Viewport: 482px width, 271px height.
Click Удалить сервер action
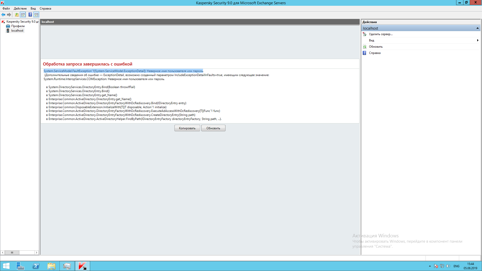tap(381, 34)
